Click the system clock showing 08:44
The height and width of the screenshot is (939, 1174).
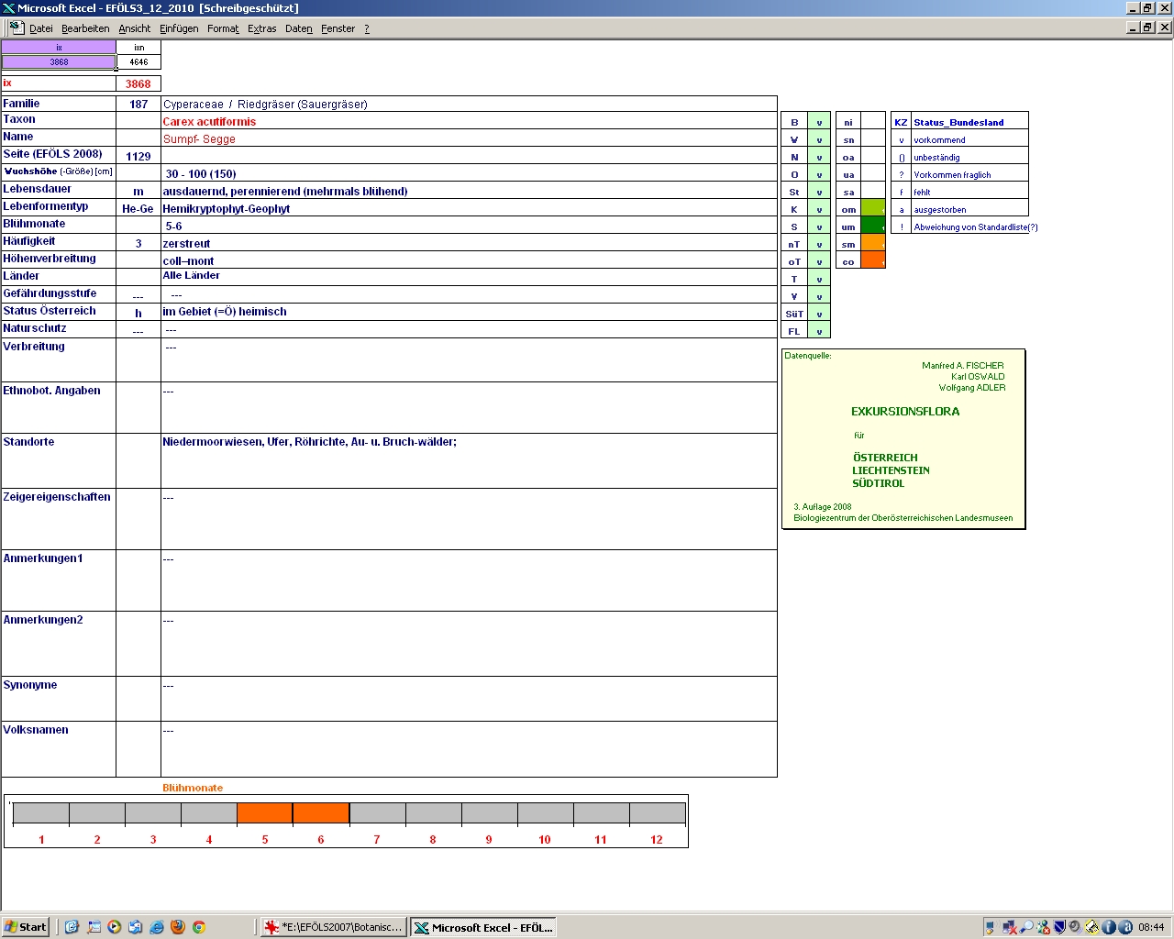coord(1151,927)
